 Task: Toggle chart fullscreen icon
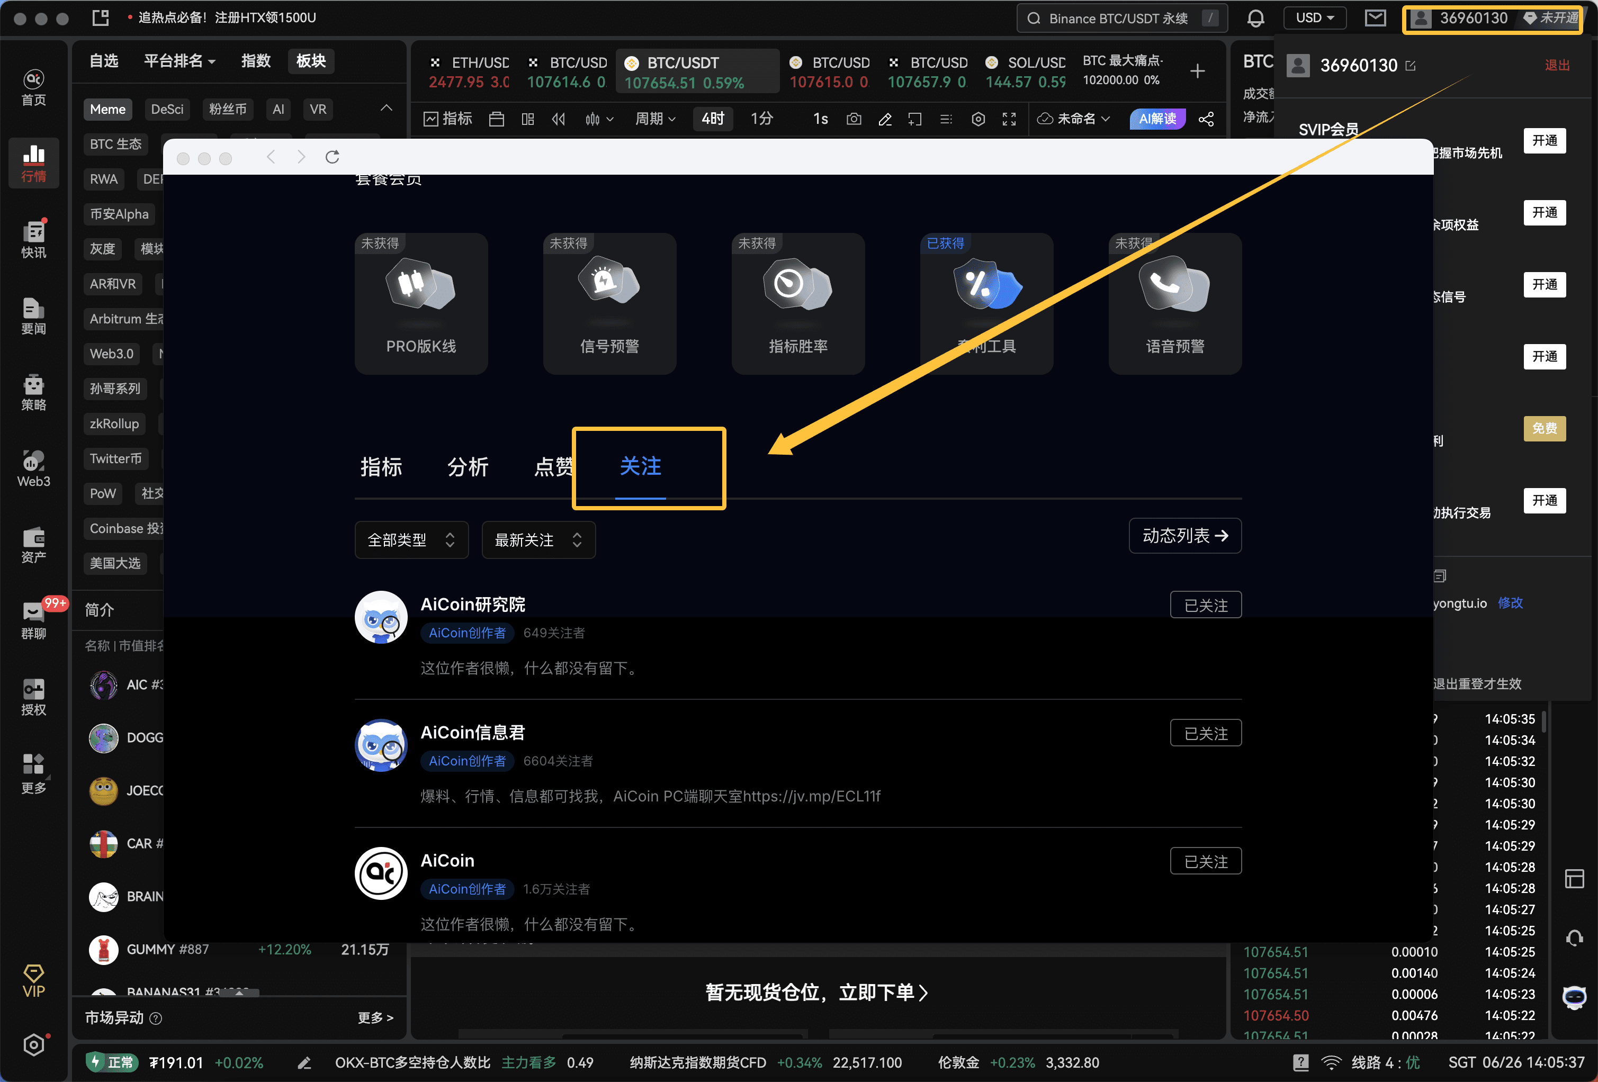tap(1009, 119)
